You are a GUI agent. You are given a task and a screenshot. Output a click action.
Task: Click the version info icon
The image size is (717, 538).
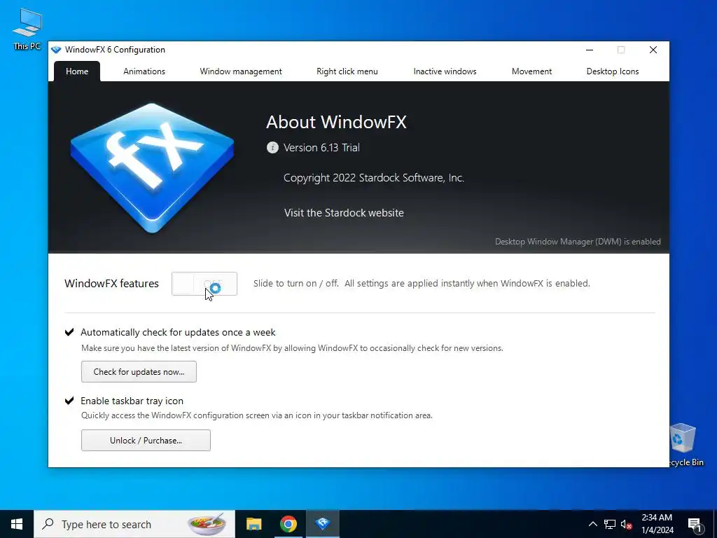tap(272, 147)
